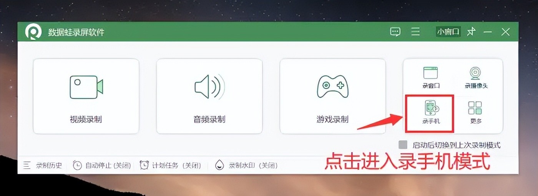Open the 更多 more tools grid

click(475, 112)
